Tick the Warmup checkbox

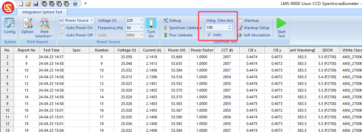(240, 20)
